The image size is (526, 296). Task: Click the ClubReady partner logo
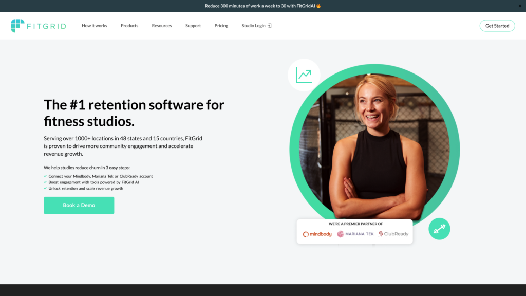(x=393, y=233)
